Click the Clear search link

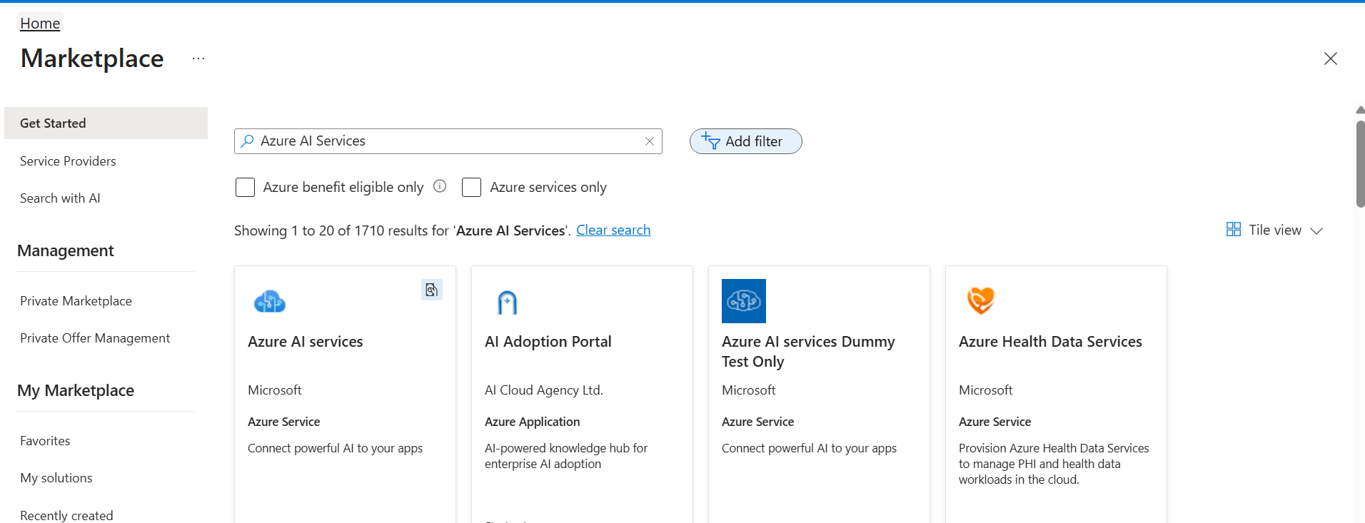coord(613,230)
